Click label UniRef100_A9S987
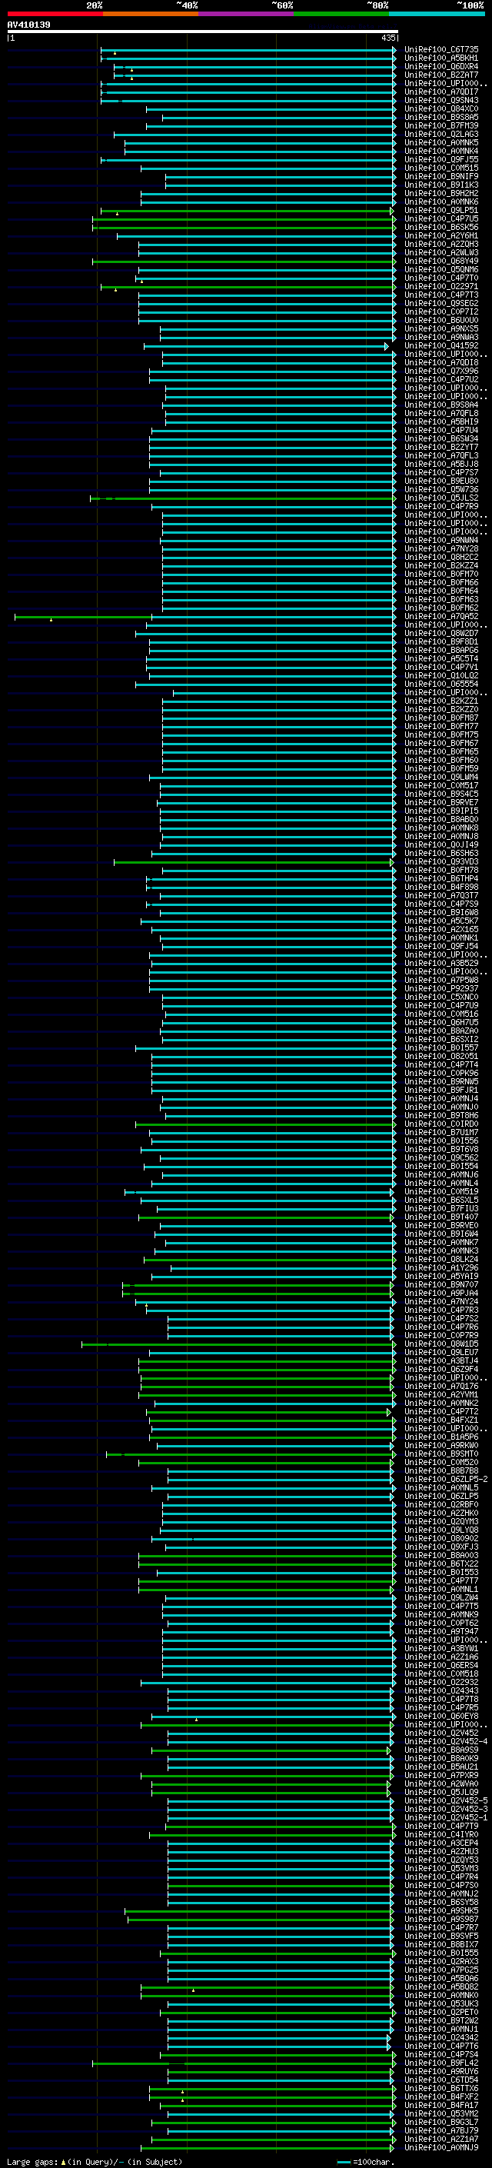Image resolution: width=492 pixels, height=2168 pixels. (x=441, y=1919)
